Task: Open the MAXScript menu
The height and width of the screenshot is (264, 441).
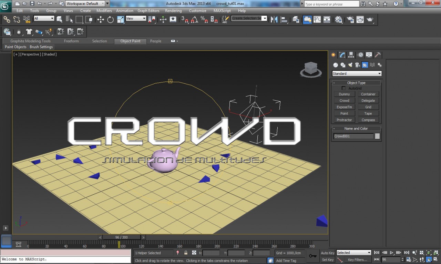Action: pos(222,11)
